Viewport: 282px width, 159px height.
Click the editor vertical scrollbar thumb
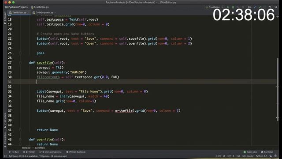pyautogui.click(x=278, y=89)
